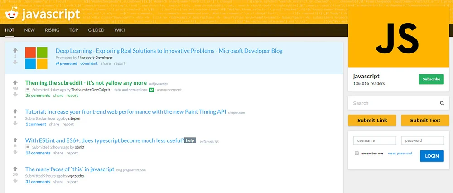453x193 pixels.
Task: Click 'share' under 'The many faces' post
Action: coord(58,182)
